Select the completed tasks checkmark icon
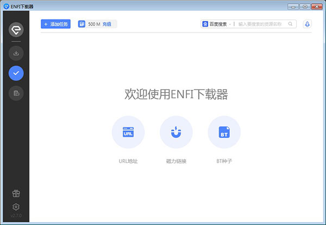 pos(16,73)
